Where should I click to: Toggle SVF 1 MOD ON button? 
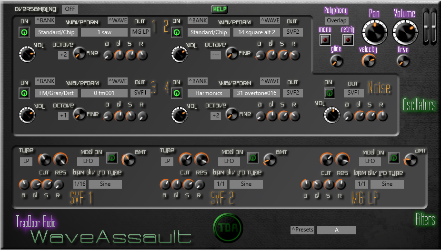112,158
